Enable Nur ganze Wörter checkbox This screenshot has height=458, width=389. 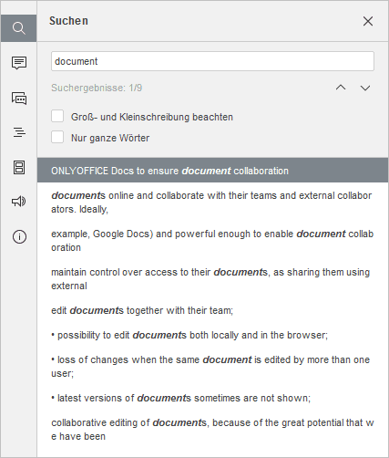(x=57, y=138)
